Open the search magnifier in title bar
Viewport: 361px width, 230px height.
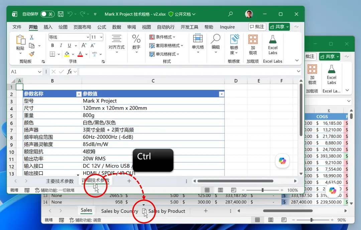[x=230, y=14]
